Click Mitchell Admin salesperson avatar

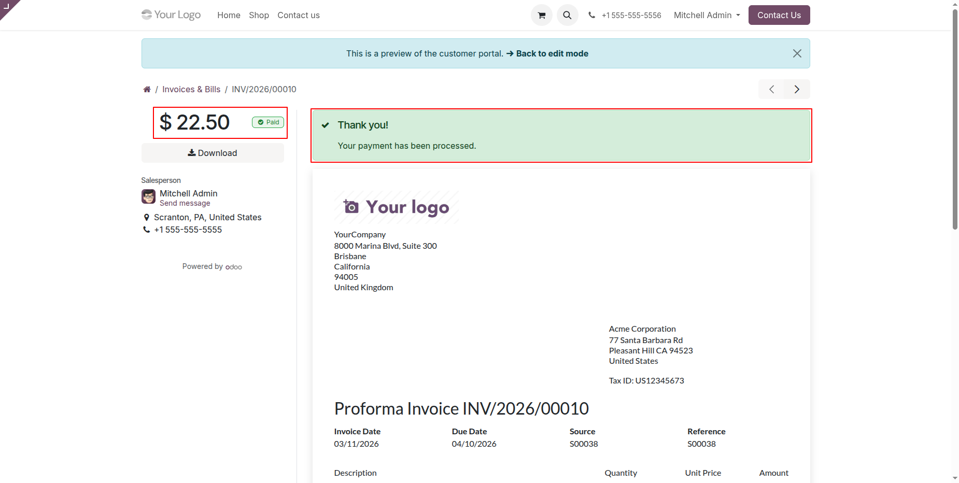click(148, 197)
